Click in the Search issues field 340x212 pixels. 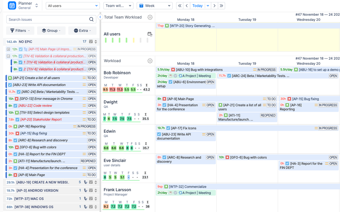coord(48,19)
